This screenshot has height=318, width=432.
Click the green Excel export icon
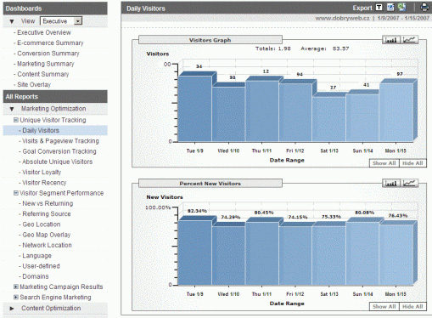pos(401,7)
